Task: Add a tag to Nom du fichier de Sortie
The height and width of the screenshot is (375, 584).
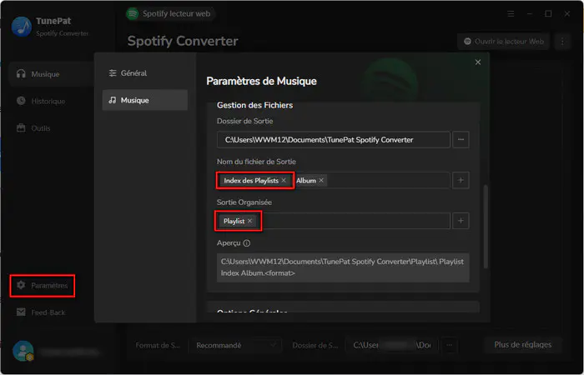Action: tap(461, 181)
